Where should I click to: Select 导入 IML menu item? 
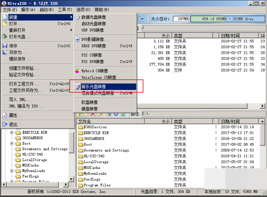tap(37, 99)
